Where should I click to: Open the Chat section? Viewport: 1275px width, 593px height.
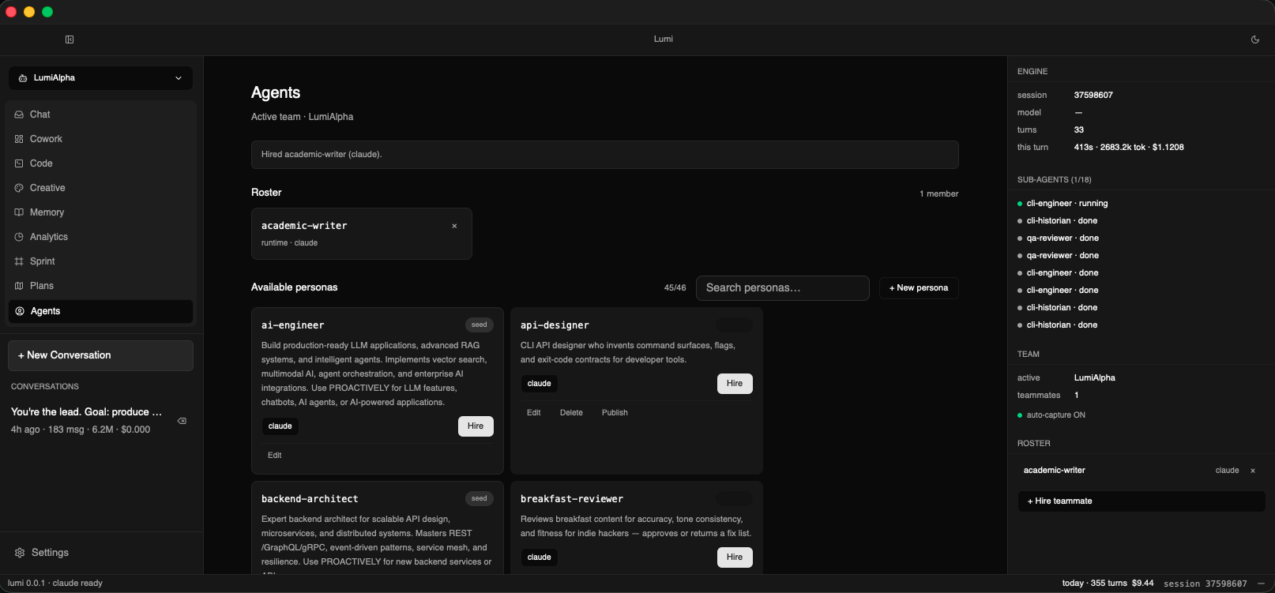100,114
